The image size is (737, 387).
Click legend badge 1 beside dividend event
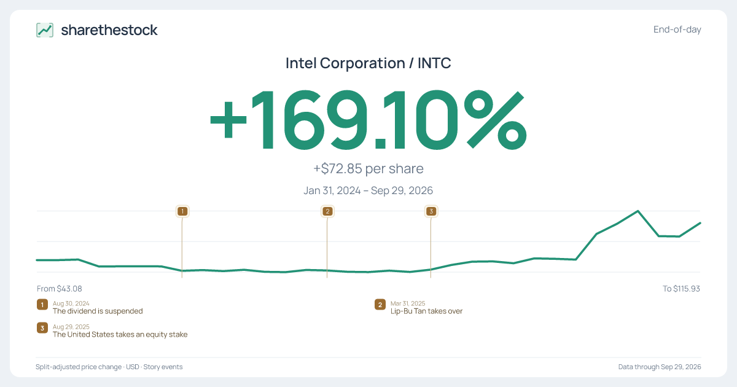pos(42,305)
